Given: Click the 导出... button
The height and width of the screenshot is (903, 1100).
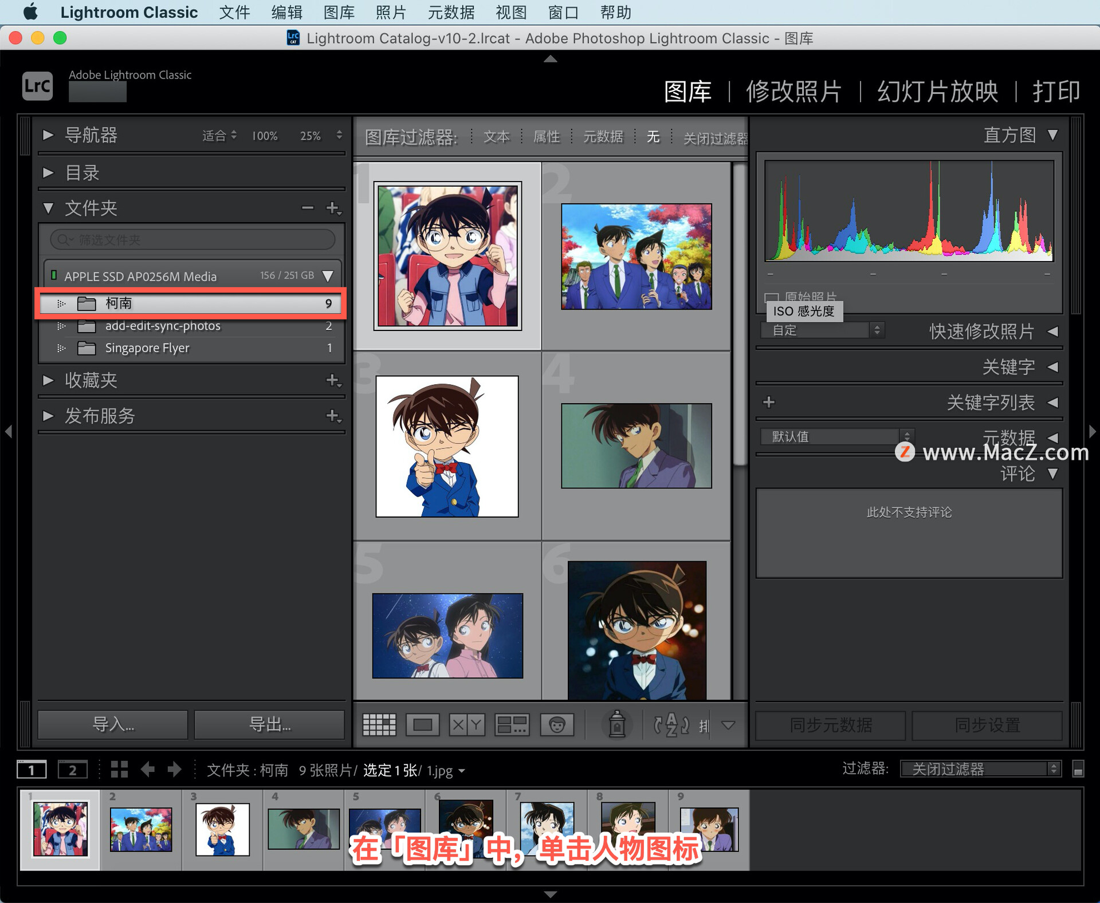Looking at the screenshot, I should [x=269, y=725].
